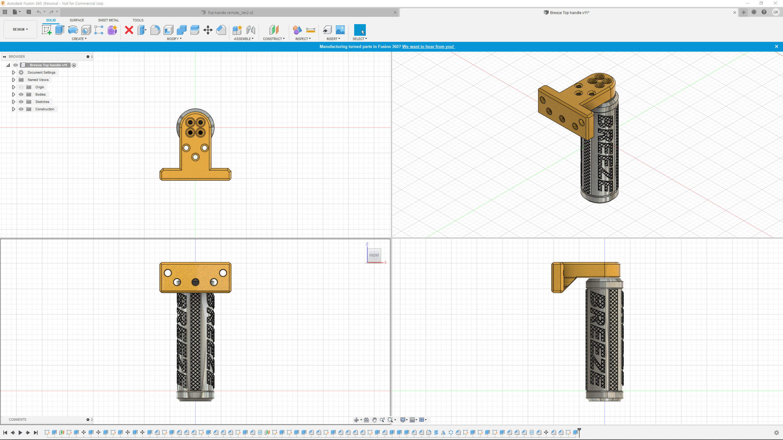The image size is (783, 440).
Task: Select the Fillet tool icon
Action: tap(155, 30)
